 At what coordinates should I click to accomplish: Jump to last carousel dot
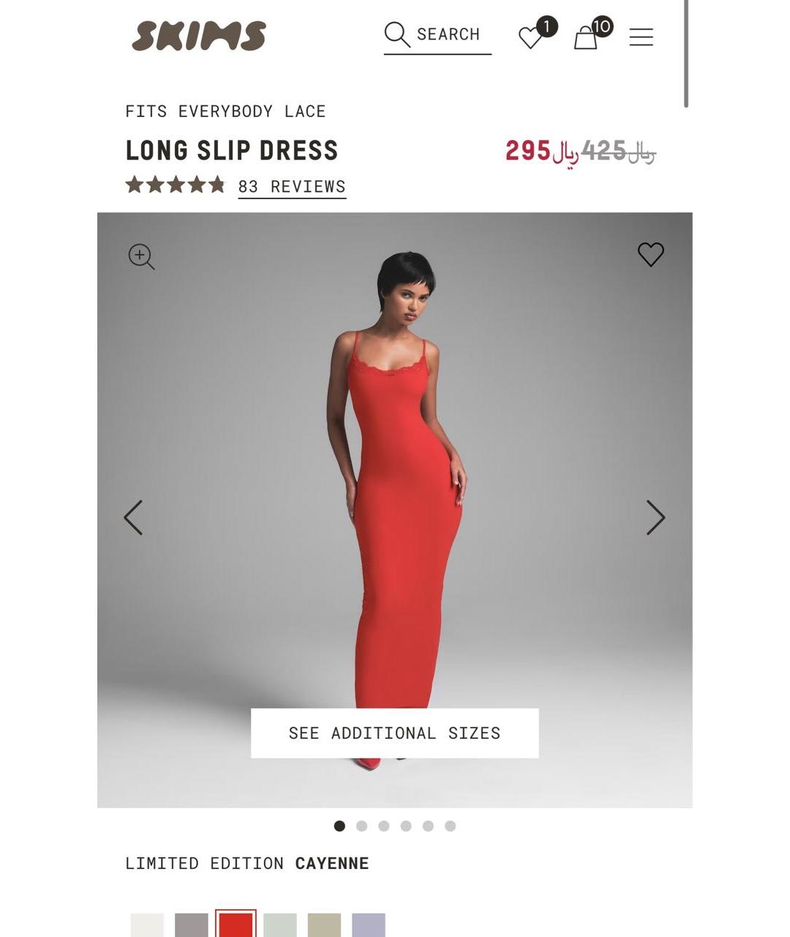pyautogui.click(x=450, y=826)
